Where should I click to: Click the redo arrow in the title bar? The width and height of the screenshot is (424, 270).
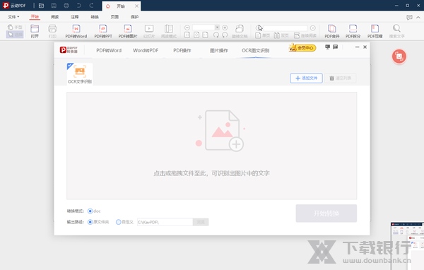coord(91,6)
